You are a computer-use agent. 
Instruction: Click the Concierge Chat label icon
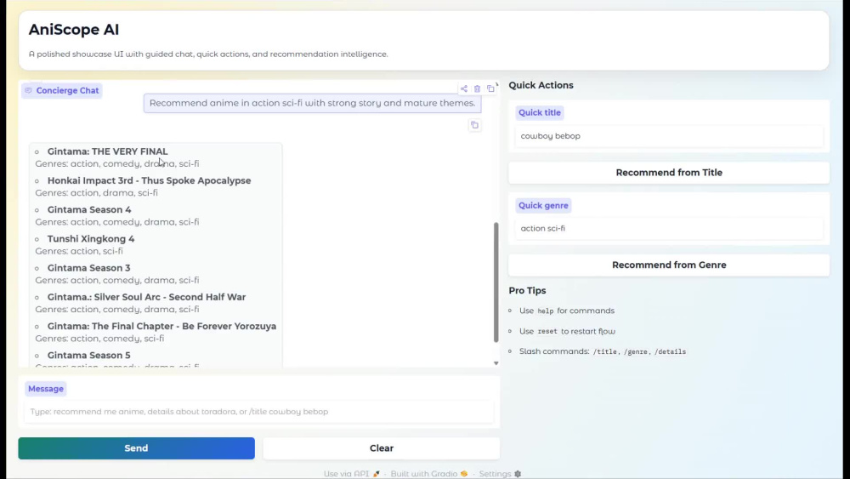pyautogui.click(x=29, y=90)
